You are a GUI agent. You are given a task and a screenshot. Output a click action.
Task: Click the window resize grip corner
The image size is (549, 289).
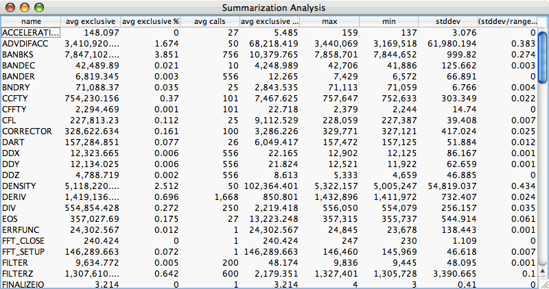point(544,284)
